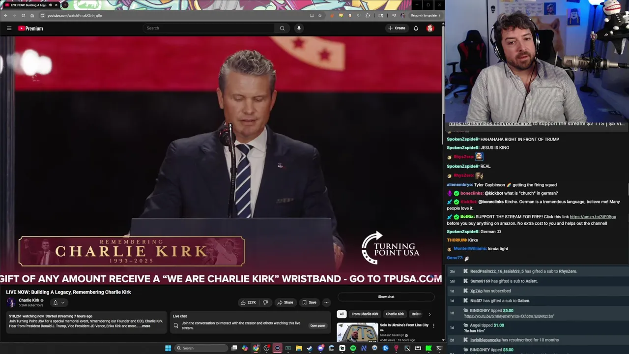This screenshot has width=629, height=354.
Task: Select the partially visible Related chip
Action: [416, 314]
